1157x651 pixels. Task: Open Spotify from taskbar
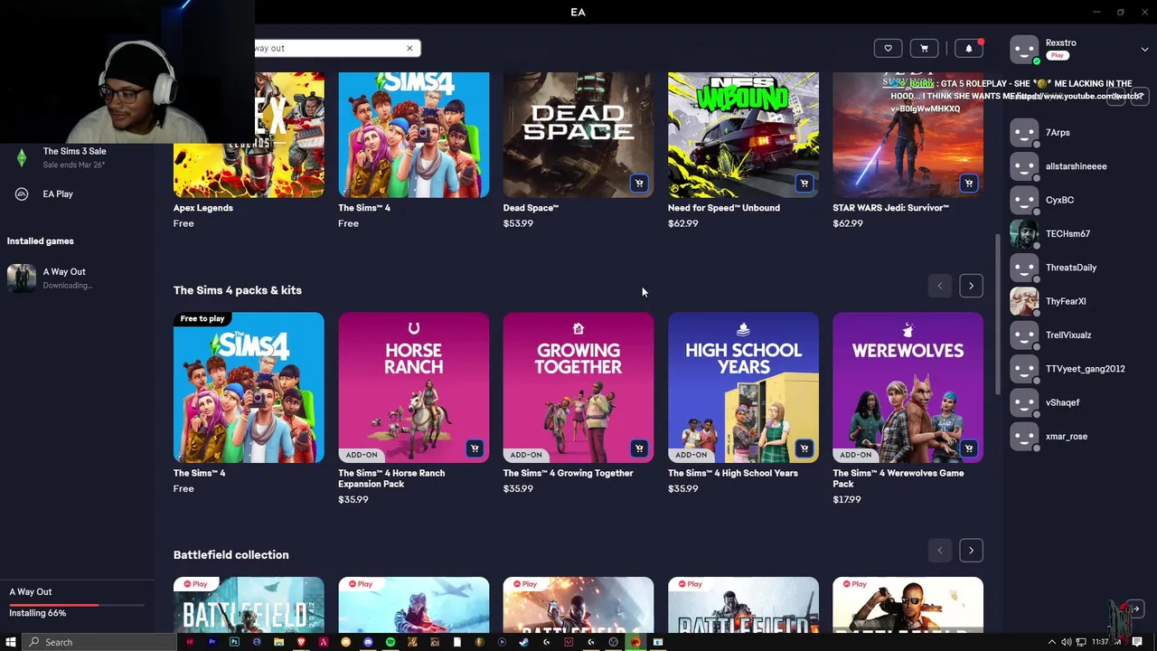coord(390,642)
